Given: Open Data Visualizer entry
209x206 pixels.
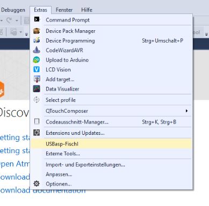Looking at the screenshot, I should pos(111,89).
